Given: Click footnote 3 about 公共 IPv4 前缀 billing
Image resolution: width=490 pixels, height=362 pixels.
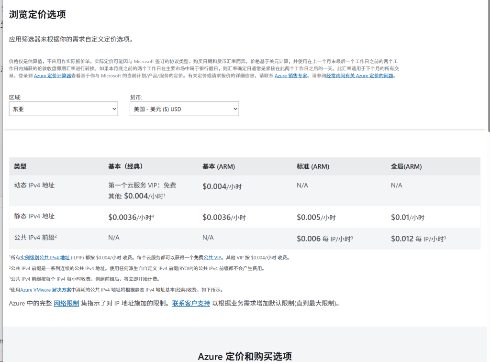Looking at the screenshot, I should (84, 279).
